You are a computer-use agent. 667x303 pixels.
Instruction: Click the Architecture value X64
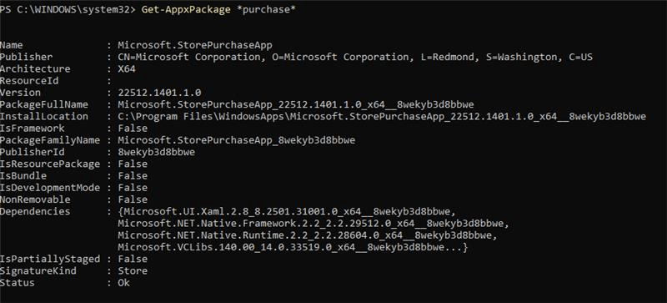[127, 69]
